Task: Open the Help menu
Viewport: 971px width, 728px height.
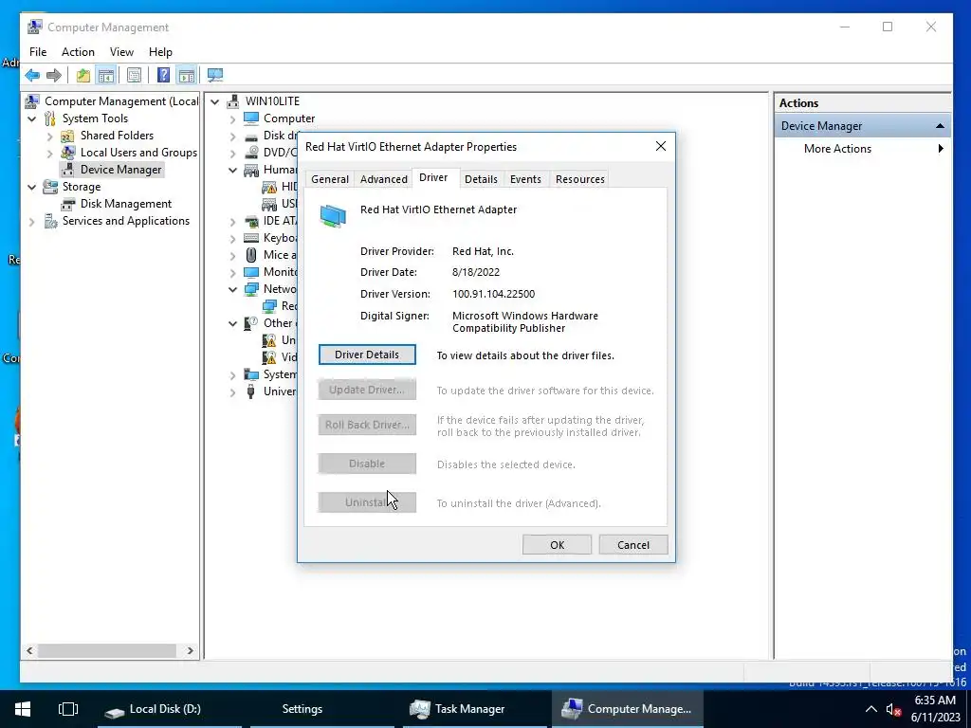Action: click(x=160, y=52)
